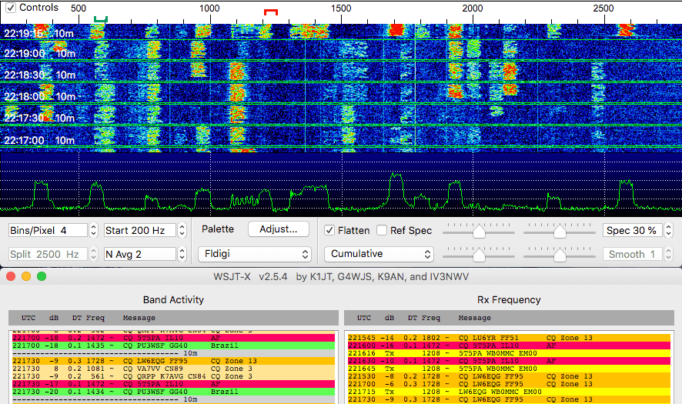
Task: Click the slider just left of Smooth
Action: [560, 254]
